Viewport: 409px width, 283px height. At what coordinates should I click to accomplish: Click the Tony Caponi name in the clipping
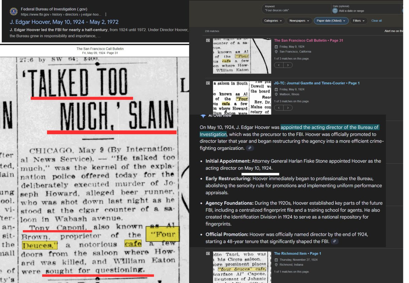57,227
